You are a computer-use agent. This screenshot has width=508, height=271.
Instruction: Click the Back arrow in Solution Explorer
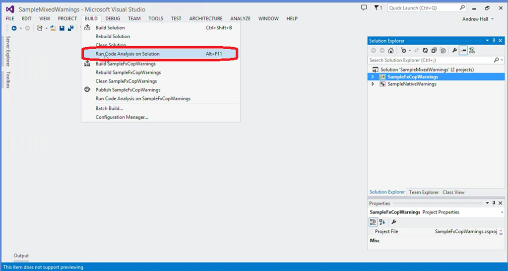pyautogui.click(x=374, y=50)
